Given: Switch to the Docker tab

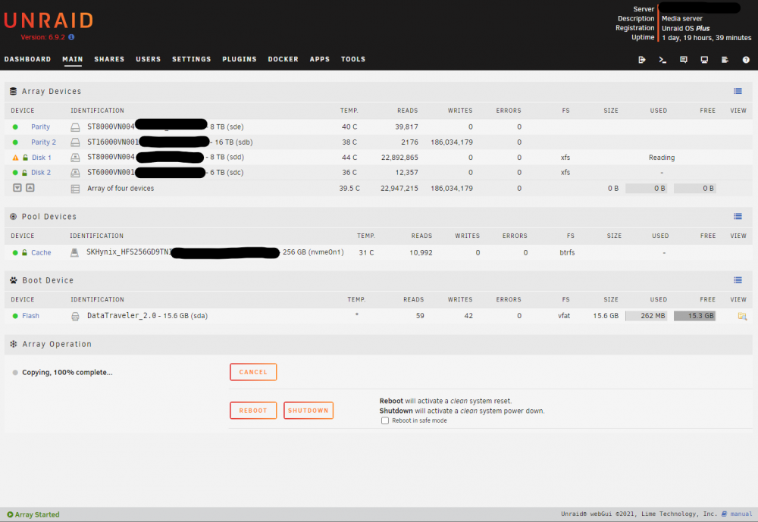Looking at the screenshot, I should click(x=283, y=59).
